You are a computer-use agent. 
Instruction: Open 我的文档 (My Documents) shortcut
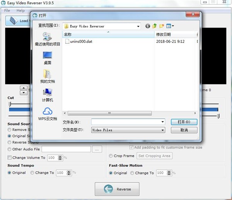click(47, 76)
